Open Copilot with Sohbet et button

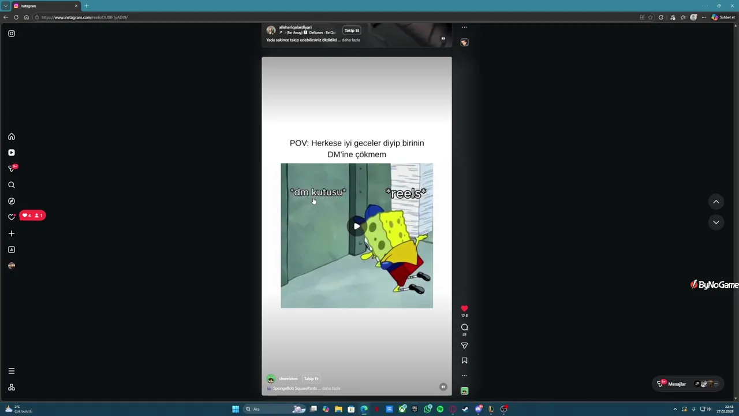pos(723,17)
